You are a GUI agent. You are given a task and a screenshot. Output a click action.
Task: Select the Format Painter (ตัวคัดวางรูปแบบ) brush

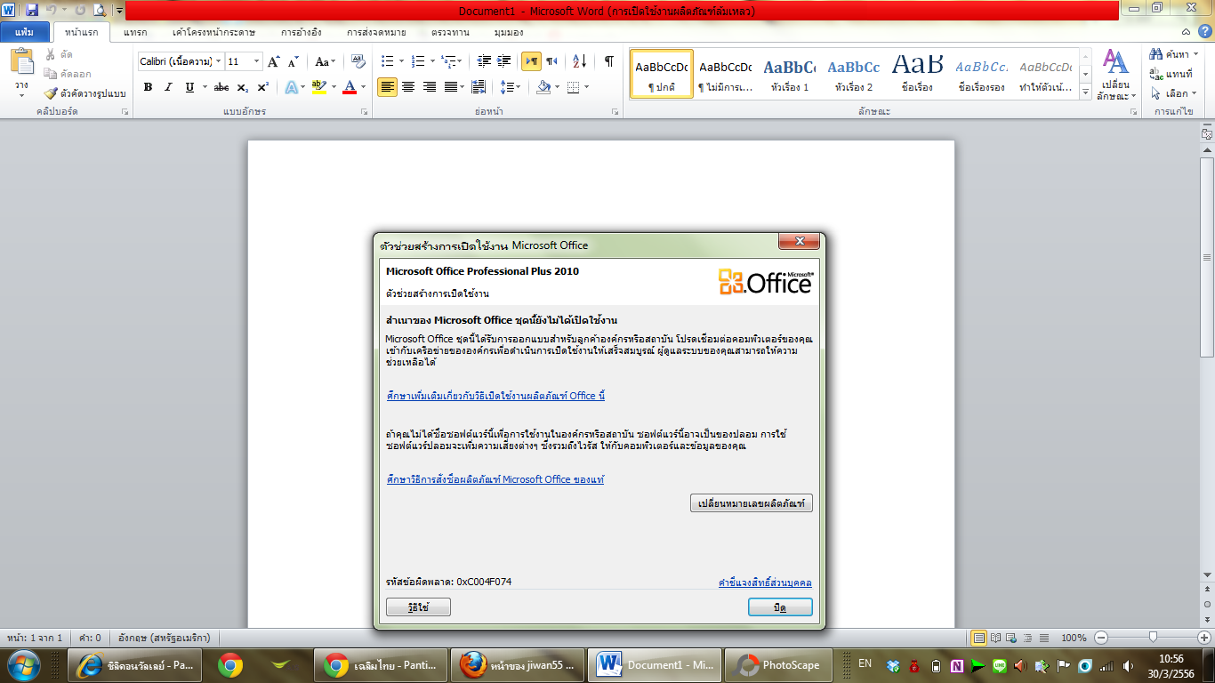(x=51, y=93)
